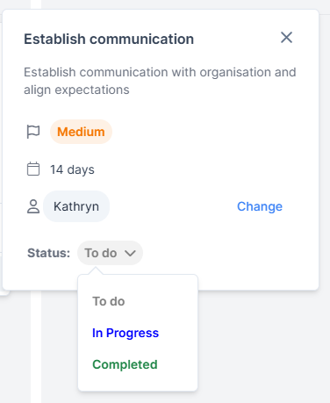Screen dimensions: 330x403
Task: Click the Change assignee link
Action: click(260, 206)
